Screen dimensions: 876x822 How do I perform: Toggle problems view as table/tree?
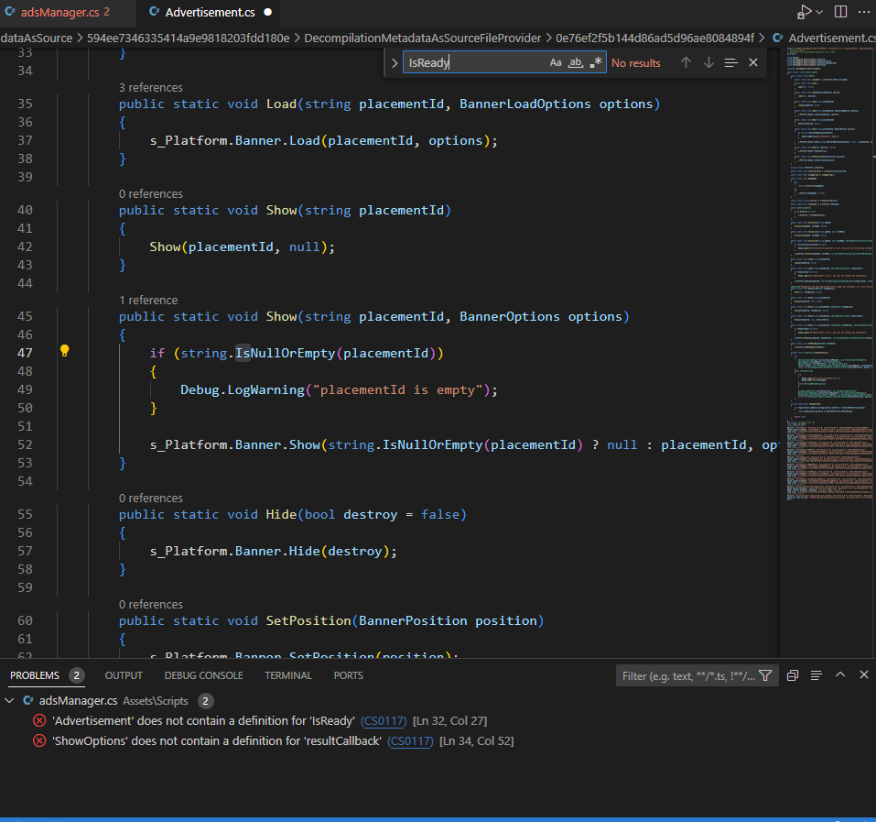(817, 675)
